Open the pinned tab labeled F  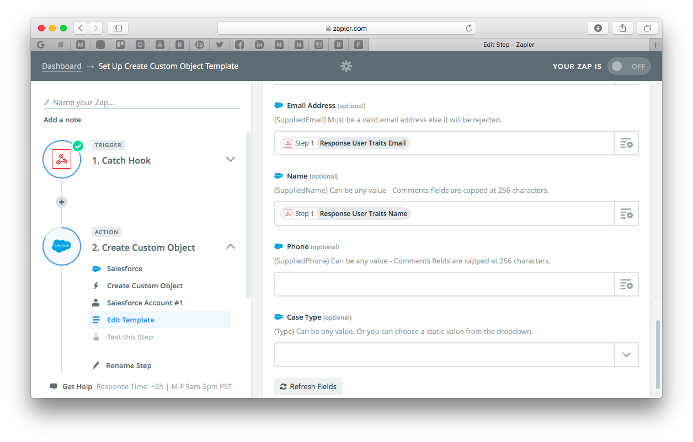359,45
